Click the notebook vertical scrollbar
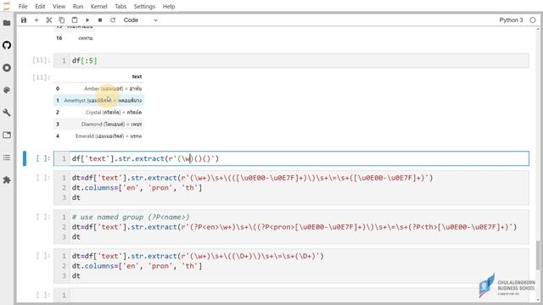 tap(538, 256)
